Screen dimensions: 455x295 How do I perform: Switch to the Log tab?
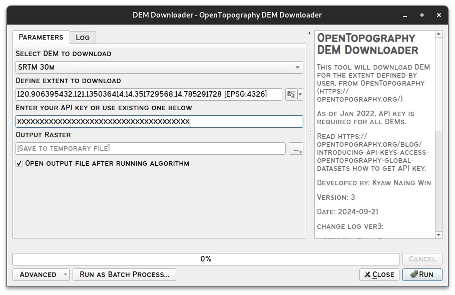tap(82, 37)
